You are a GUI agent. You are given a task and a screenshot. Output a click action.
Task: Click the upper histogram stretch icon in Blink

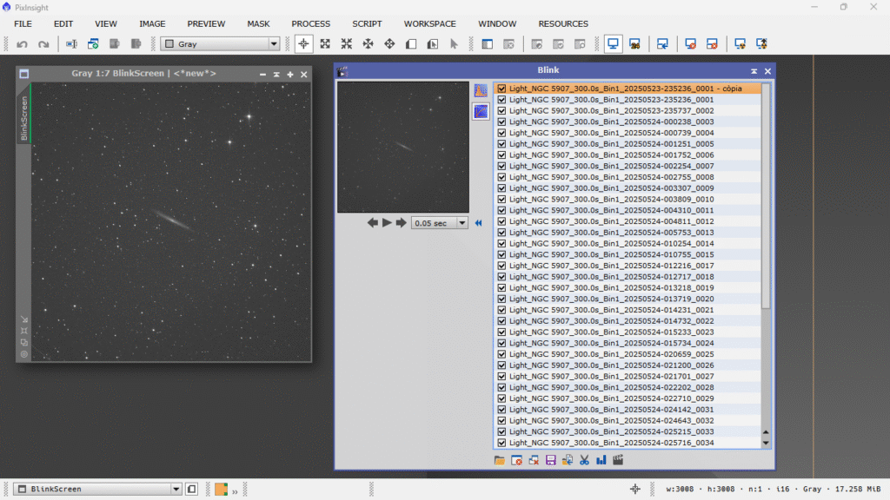[x=481, y=90]
